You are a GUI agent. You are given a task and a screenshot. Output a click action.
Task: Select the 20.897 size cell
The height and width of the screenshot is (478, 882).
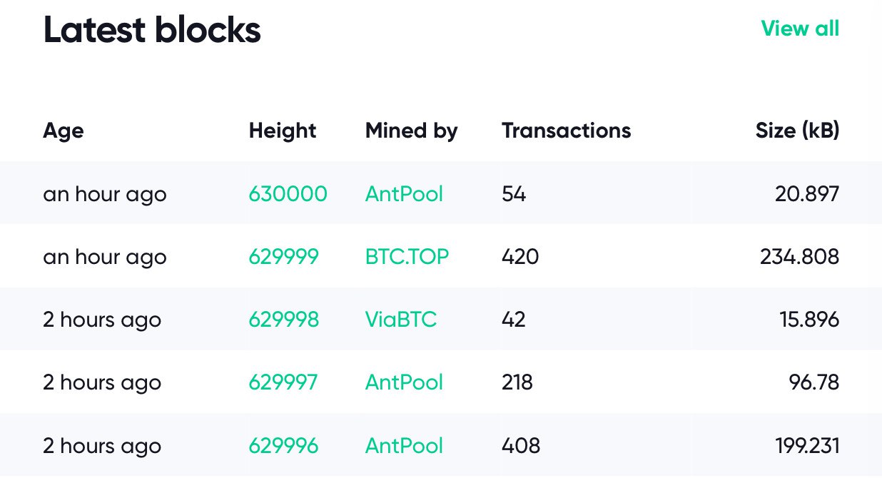[x=807, y=194]
